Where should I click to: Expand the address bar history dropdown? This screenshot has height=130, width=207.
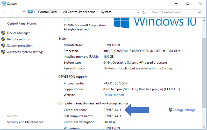pos(138,12)
